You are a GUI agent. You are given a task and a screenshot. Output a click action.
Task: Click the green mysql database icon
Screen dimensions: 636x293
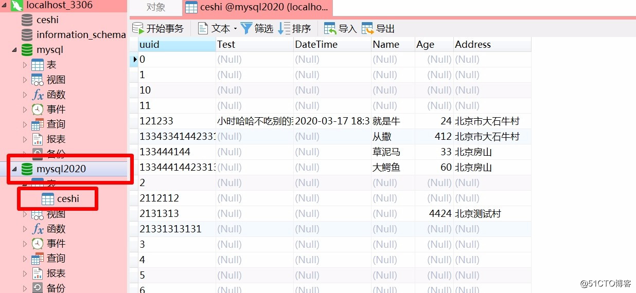[x=27, y=50]
